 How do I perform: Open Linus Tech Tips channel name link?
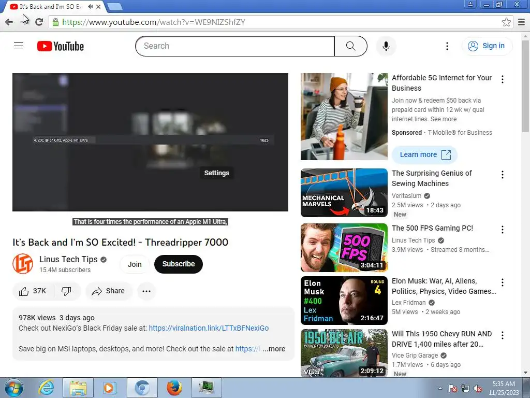click(x=68, y=259)
